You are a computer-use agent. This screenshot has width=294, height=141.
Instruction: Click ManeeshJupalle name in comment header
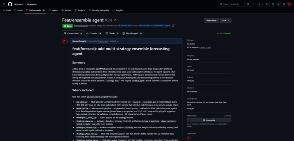(79, 41)
